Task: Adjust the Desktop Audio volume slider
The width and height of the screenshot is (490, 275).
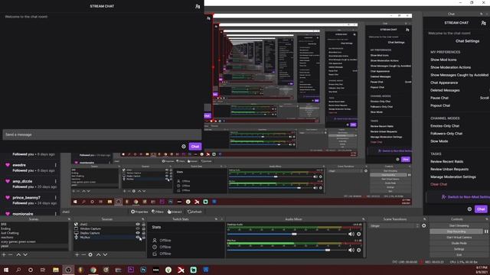Action: 294,234
